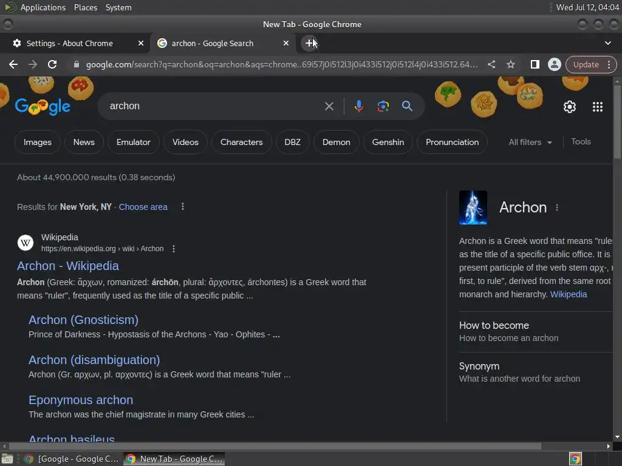Apply the Genshin filter chip

(388, 142)
